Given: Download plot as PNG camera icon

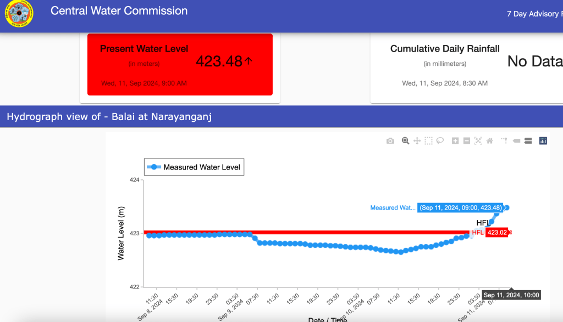Looking at the screenshot, I should tap(390, 141).
